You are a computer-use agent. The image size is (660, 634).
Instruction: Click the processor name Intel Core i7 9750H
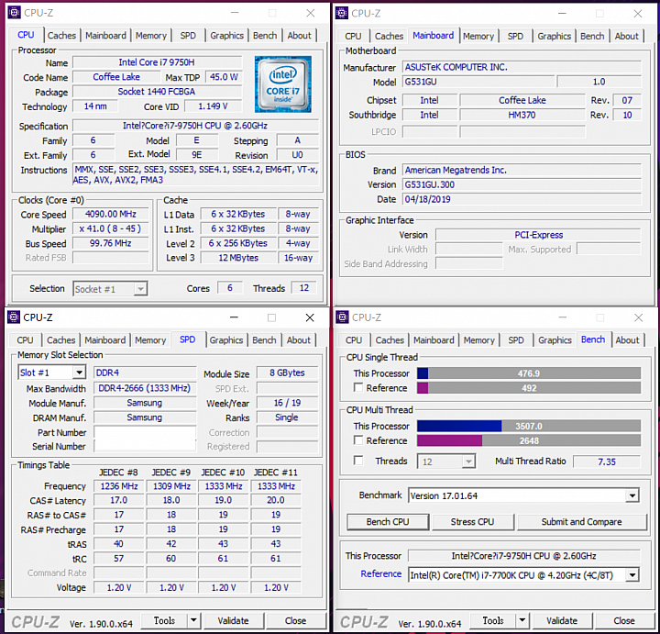[x=157, y=62]
